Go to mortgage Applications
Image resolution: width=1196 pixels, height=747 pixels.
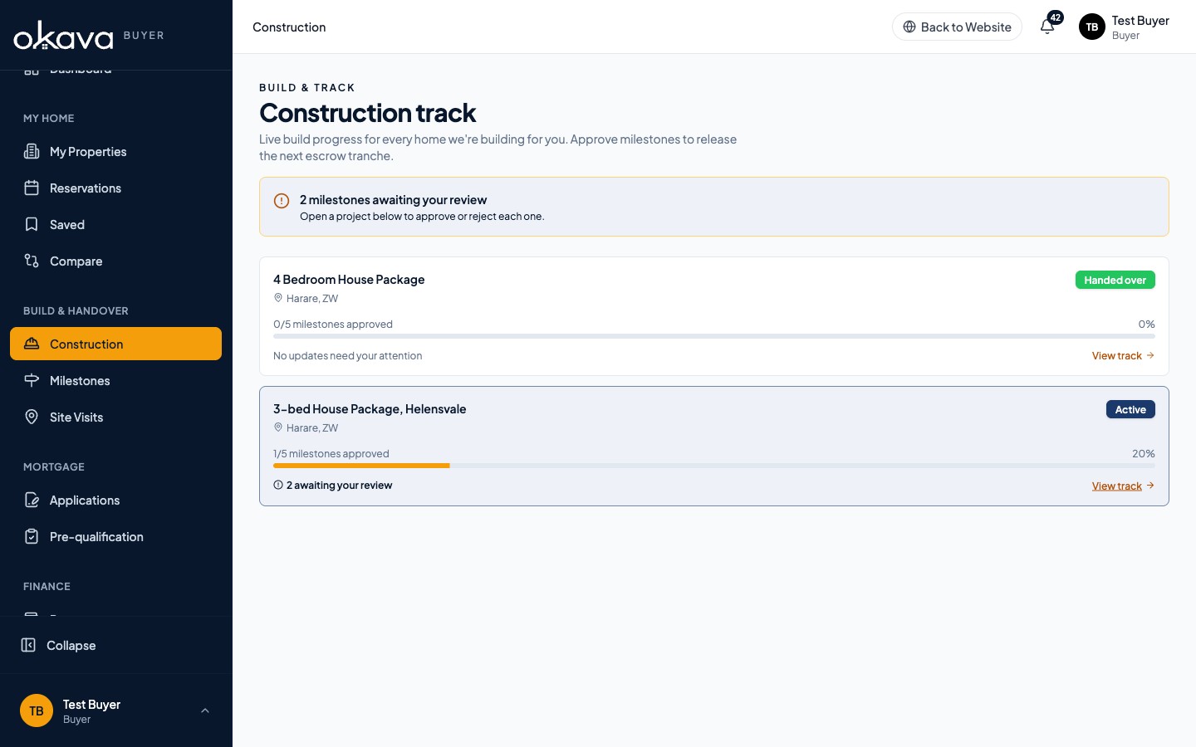coord(115,500)
